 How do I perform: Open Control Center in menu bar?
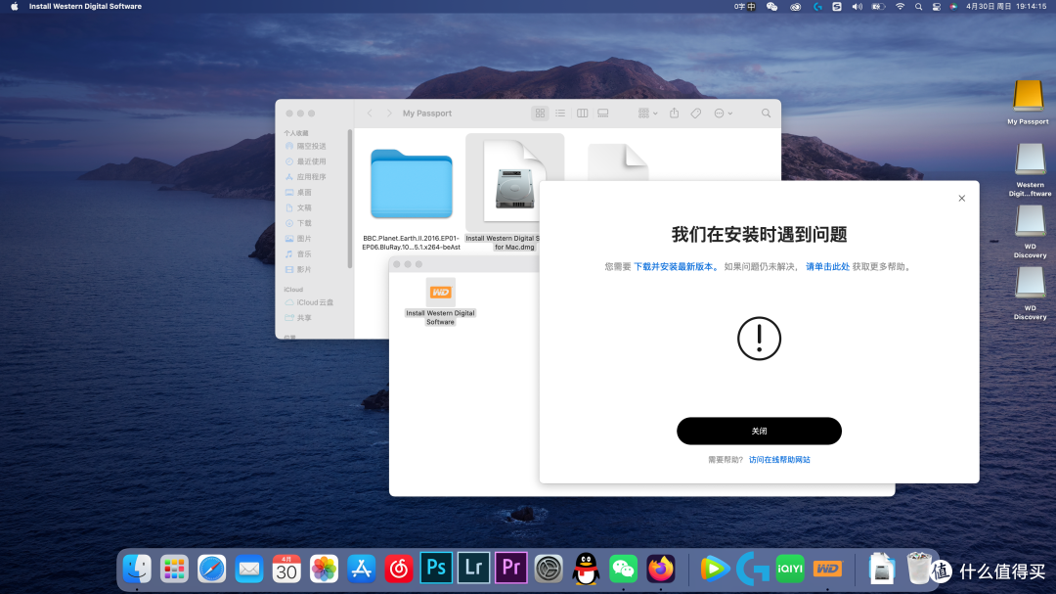coord(936,6)
